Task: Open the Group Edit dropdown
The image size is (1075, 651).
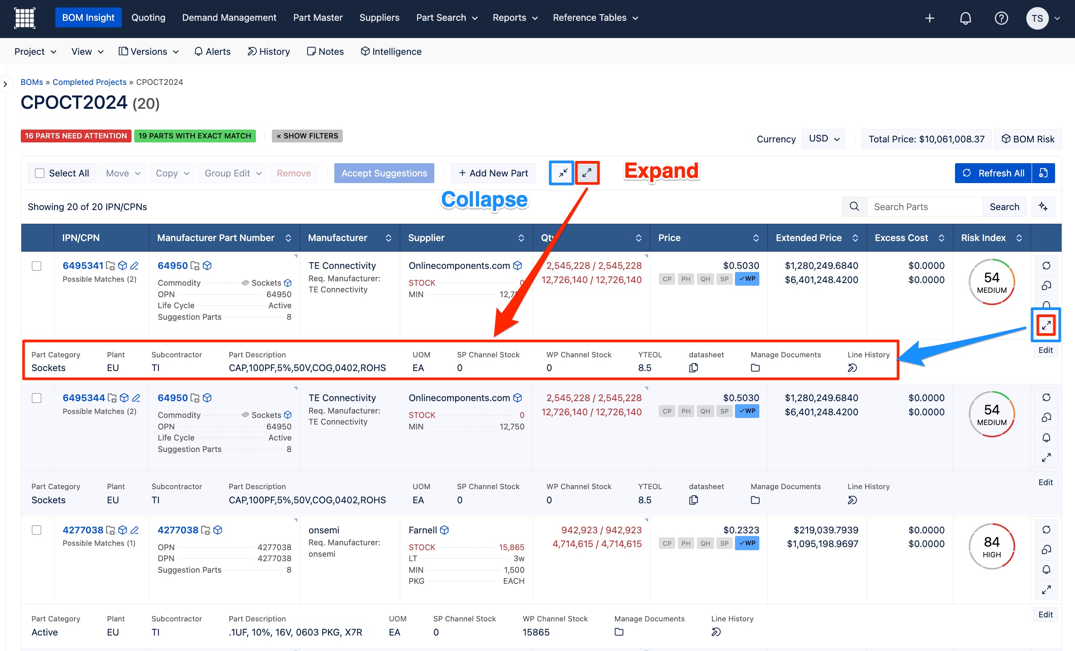Action: (233, 173)
